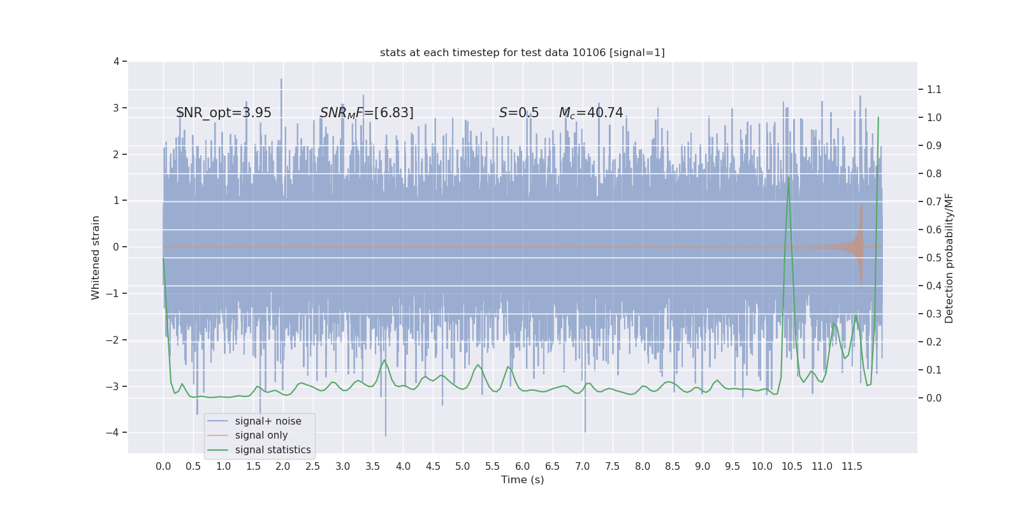Click Whitened strain axis tick label −4

pyautogui.click(x=112, y=432)
